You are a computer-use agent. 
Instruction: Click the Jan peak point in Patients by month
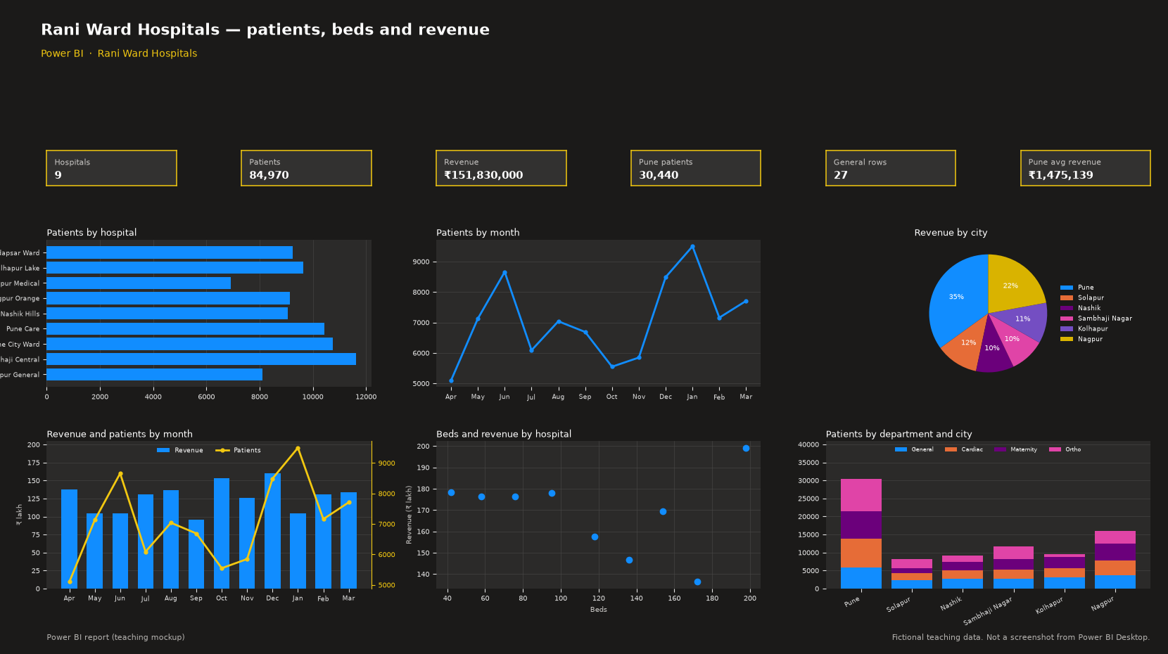692,247
